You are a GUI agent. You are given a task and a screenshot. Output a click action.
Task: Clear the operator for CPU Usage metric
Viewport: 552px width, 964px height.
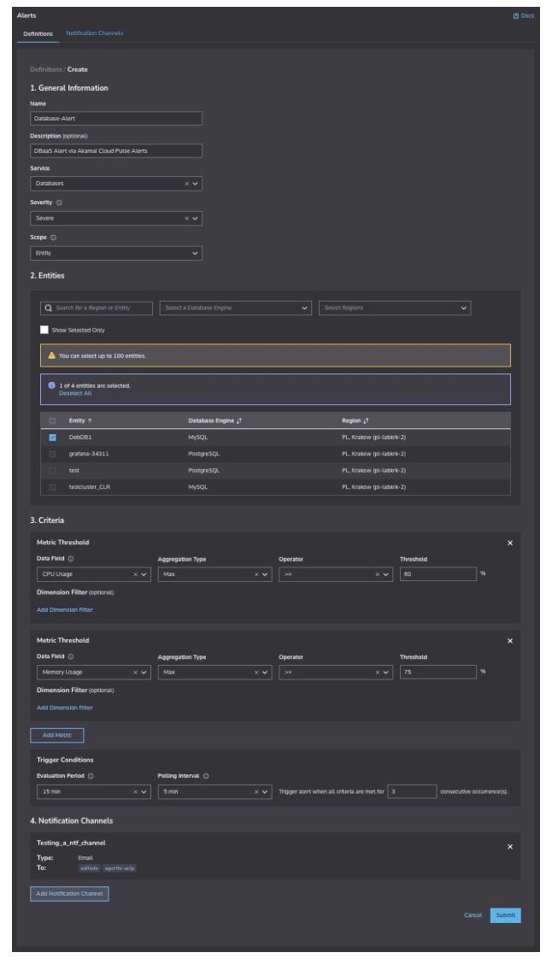[378, 574]
